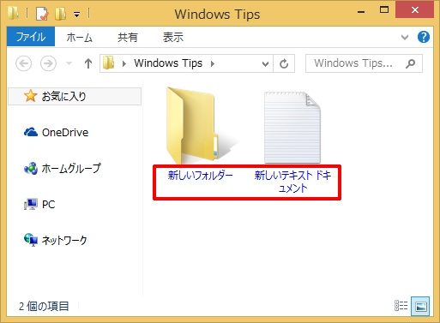Click the folder system icon in title bar
The image size is (440, 323).
13,13
